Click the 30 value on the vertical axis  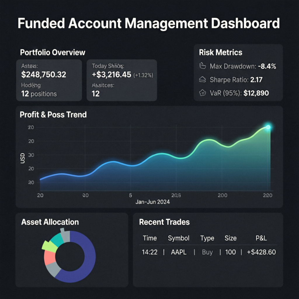coord(31,155)
